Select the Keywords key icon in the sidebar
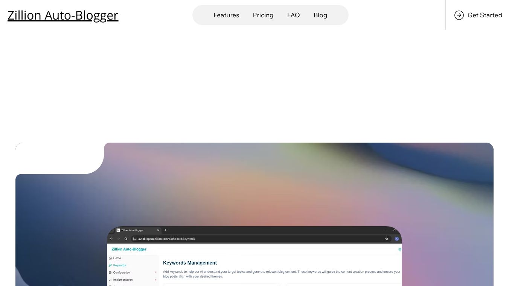 click(x=110, y=265)
